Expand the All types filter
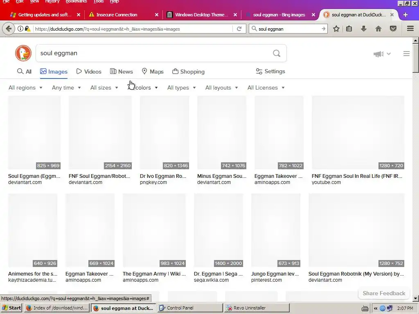 tap(181, 87)
